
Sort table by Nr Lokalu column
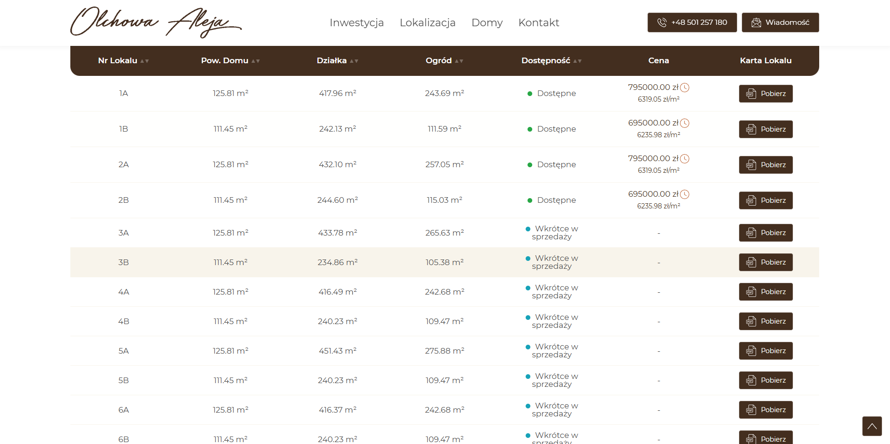click(x=123, y=60)
